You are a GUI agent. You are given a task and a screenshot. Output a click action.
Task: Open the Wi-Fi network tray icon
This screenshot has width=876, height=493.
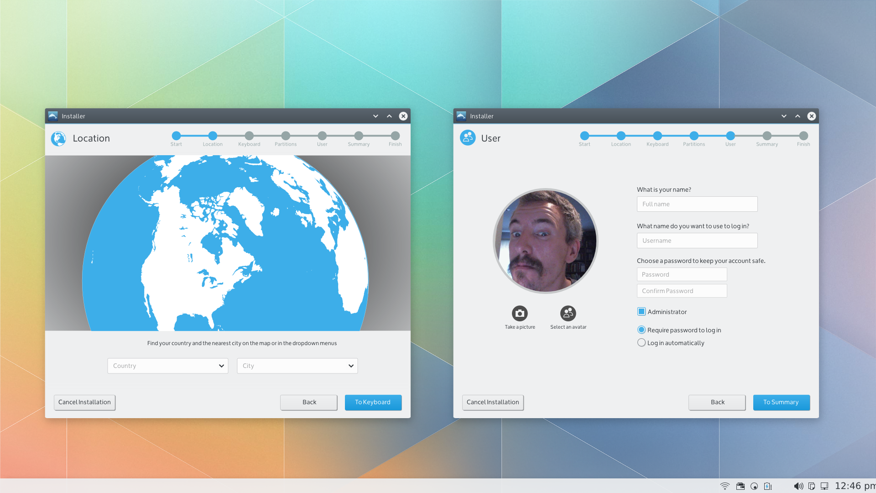pyautogui.click(x=725, y=486)
